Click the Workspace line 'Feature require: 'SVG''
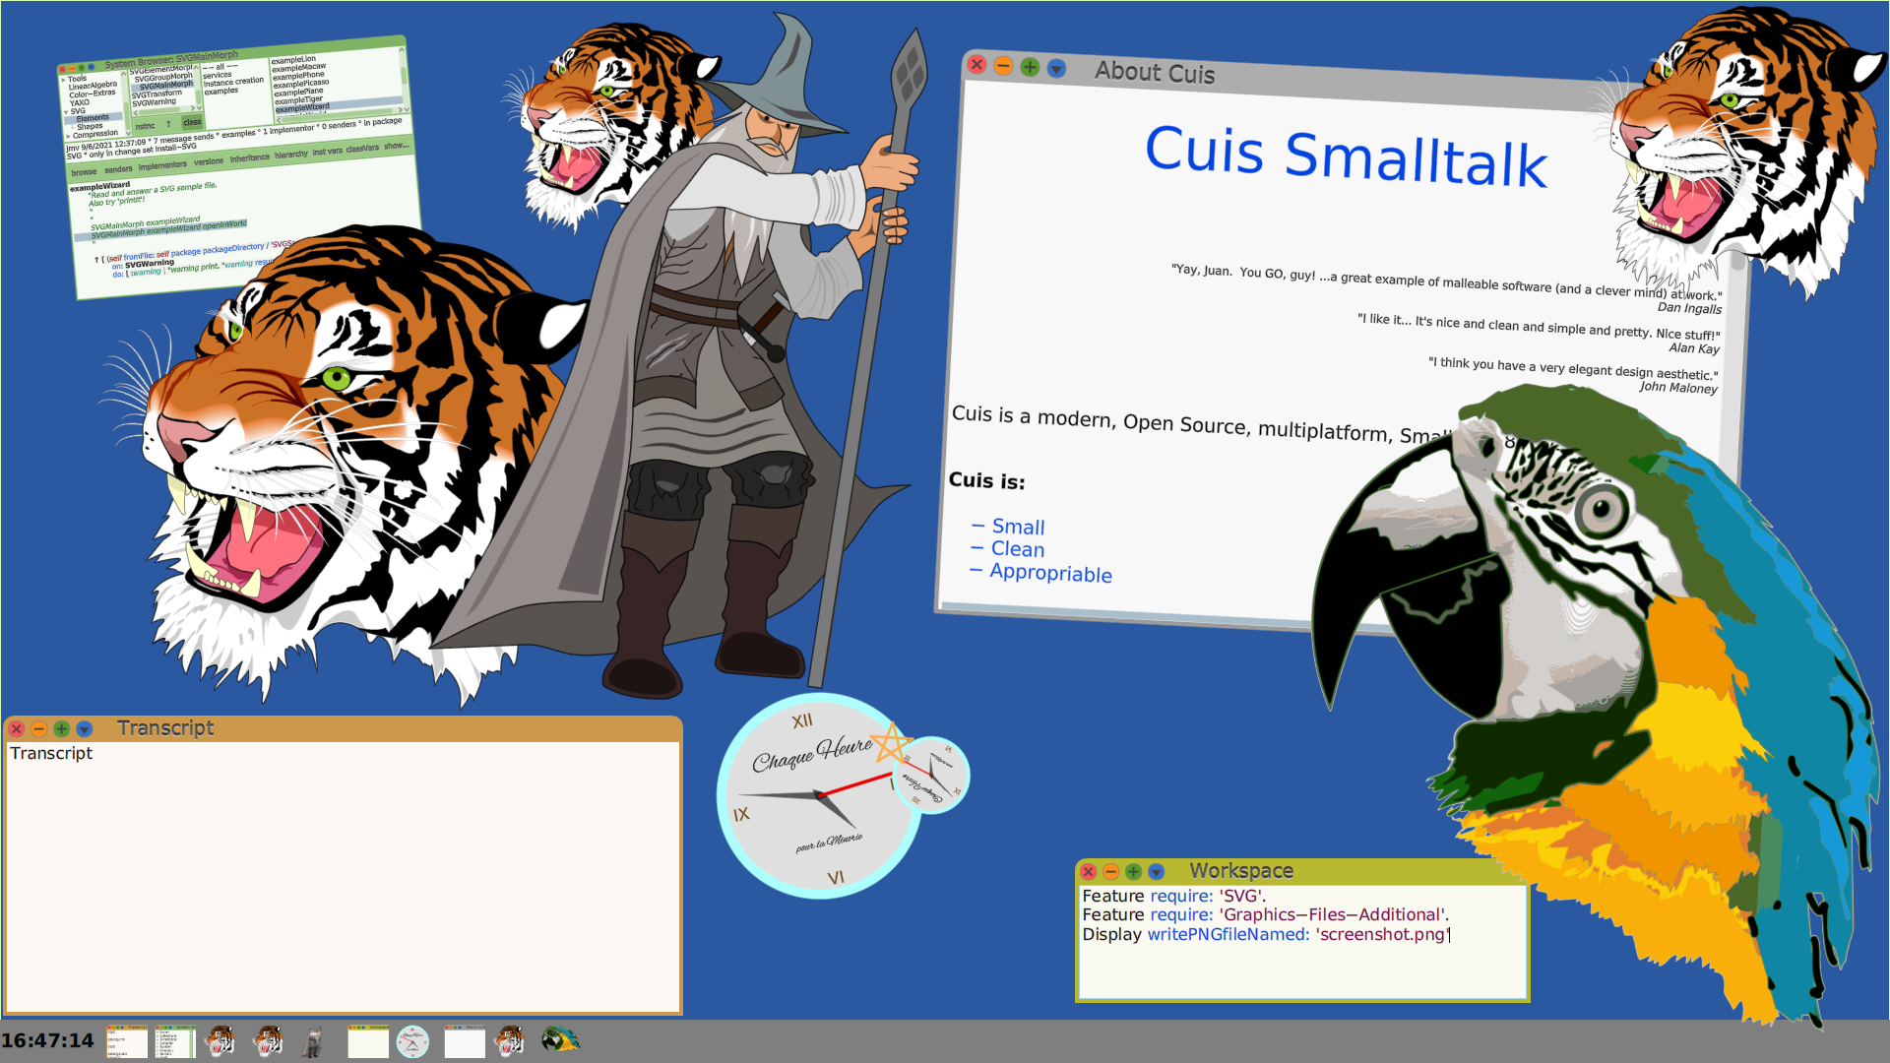Image resolution: width=1890 pixels, height=1063 pixels. pos(1173,896)
